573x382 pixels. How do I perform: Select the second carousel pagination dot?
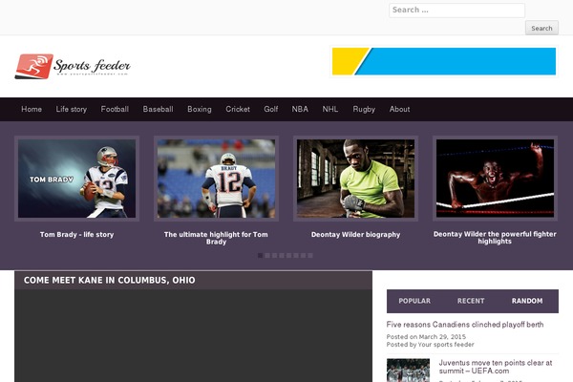click(267, 256)
